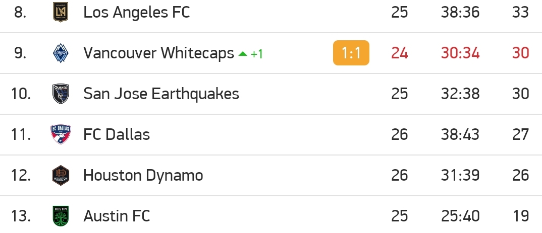Screen dimensions: 542x233
Task: Open Austin FC team name
Action: pyautogui.click(x=117, y=216)
